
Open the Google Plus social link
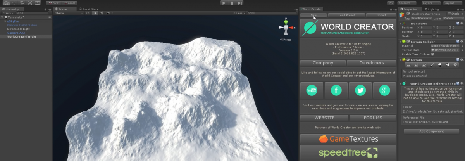pos(384,90)
